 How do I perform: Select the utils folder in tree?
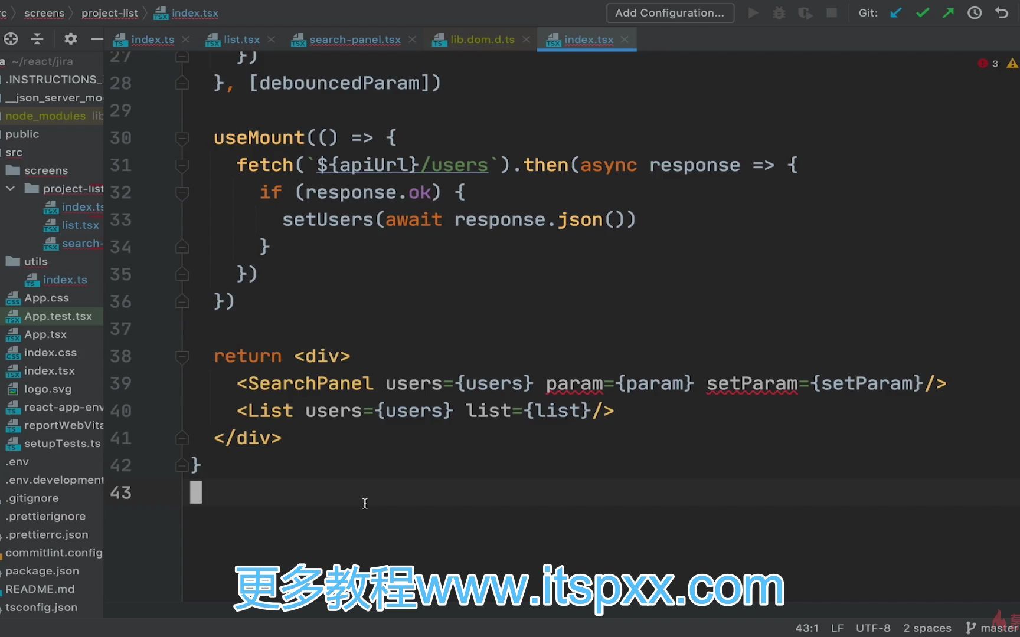[35, 261]
